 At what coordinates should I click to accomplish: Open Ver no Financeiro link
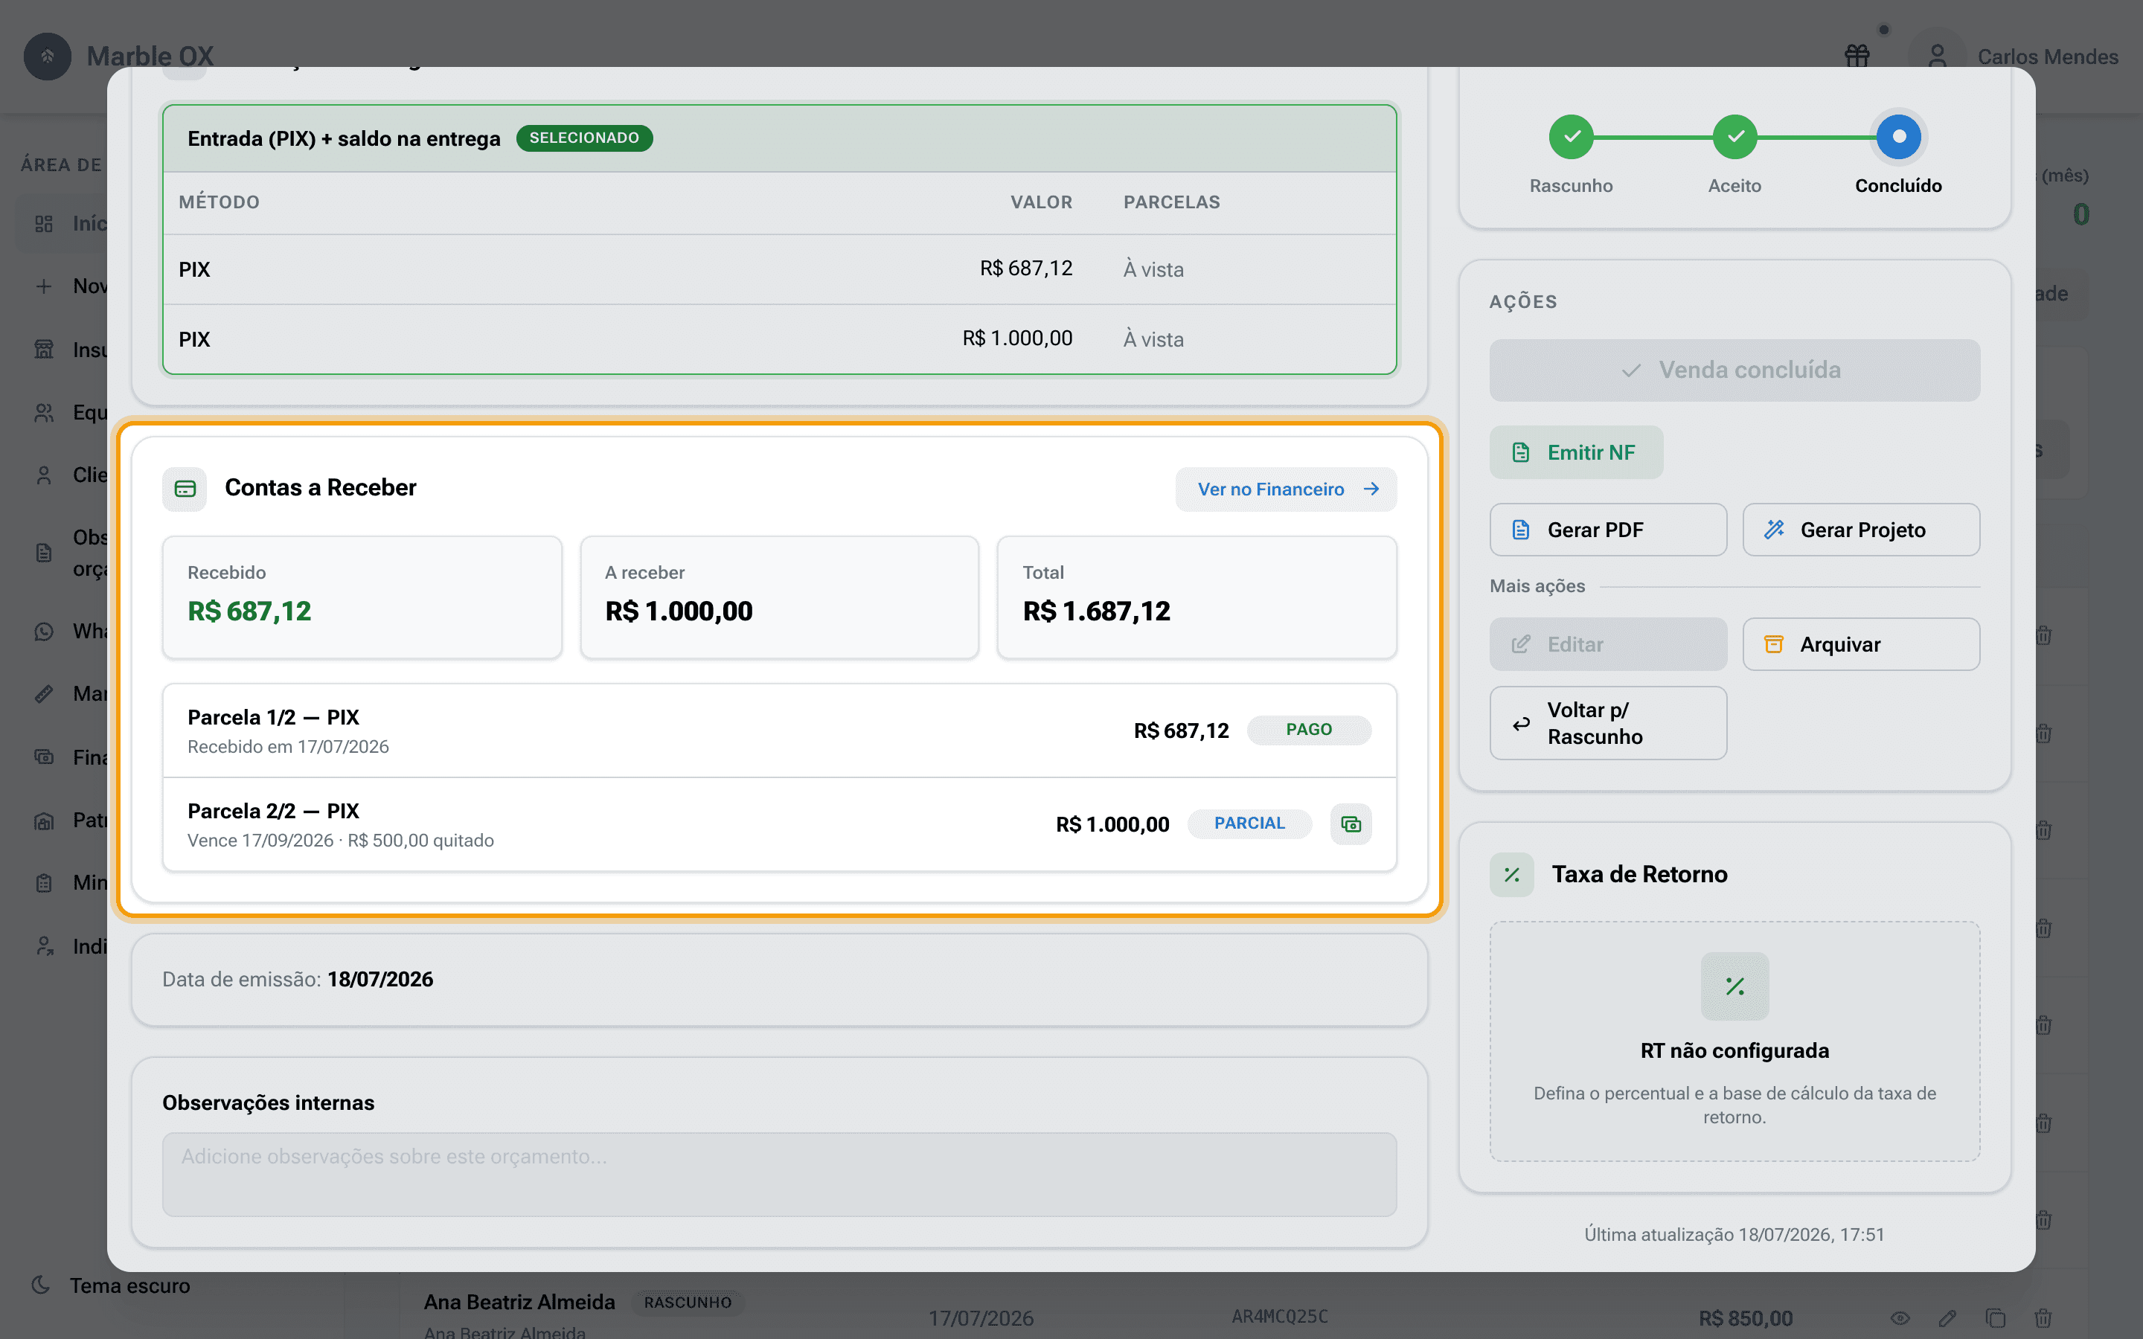click(x=1286, y=489)
